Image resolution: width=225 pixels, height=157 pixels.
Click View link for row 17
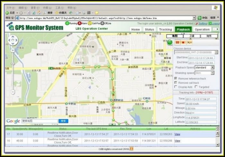[x=177, y=134]
